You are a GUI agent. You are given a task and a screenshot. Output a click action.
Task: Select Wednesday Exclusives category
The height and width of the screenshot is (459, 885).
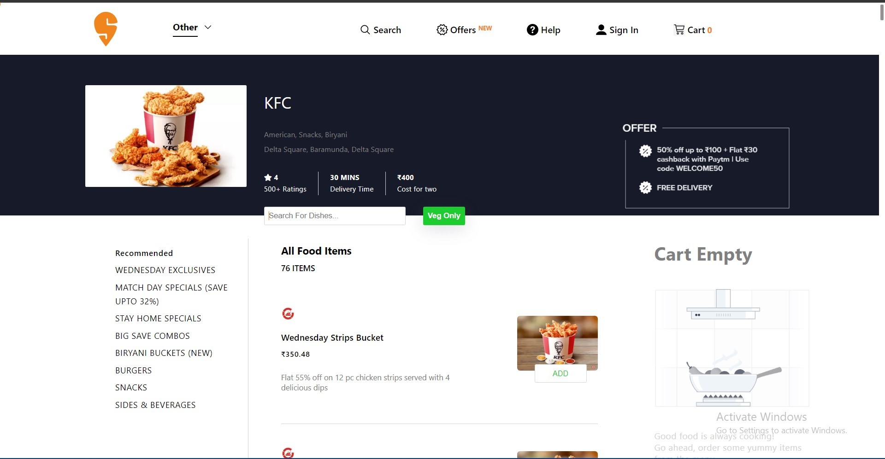point(165,270)
